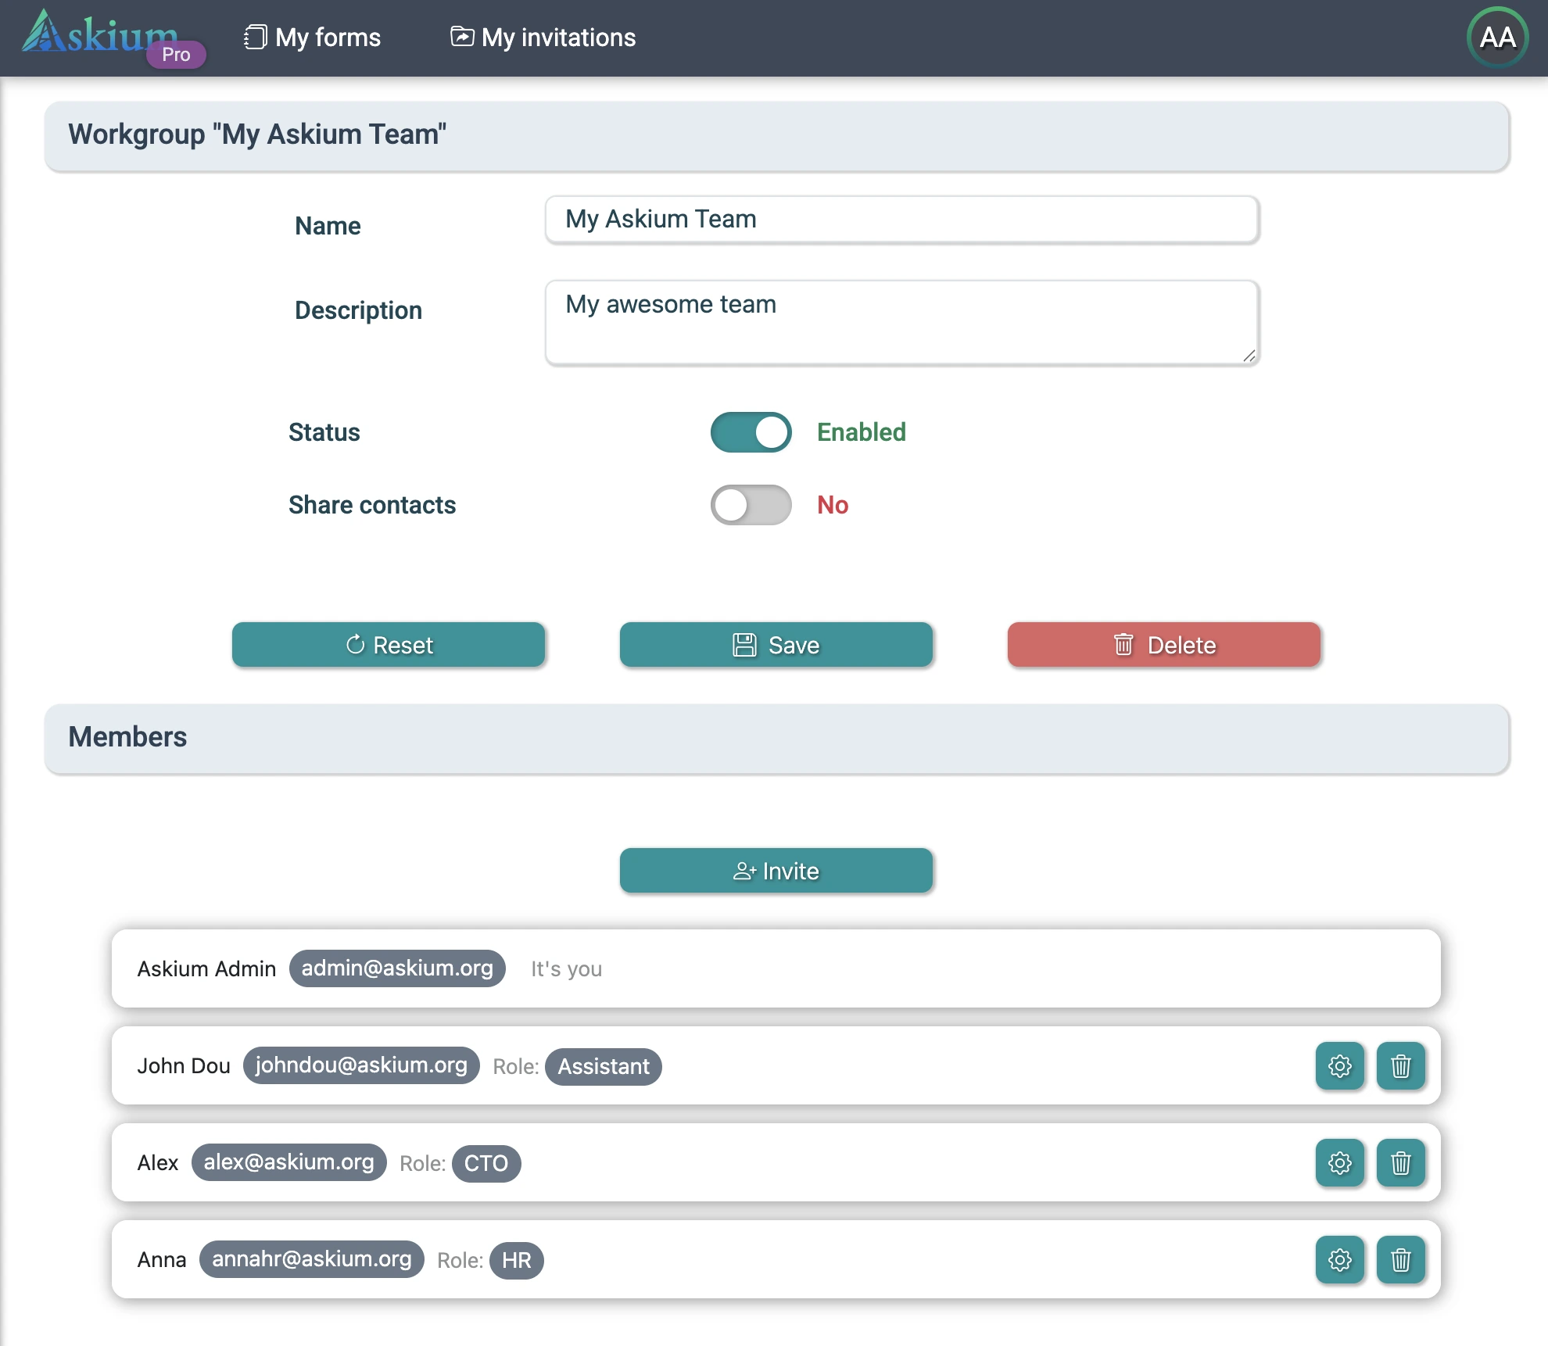1548x1346 pixels.
Task: Save the workgroup settings
Action: pos(776,645)
